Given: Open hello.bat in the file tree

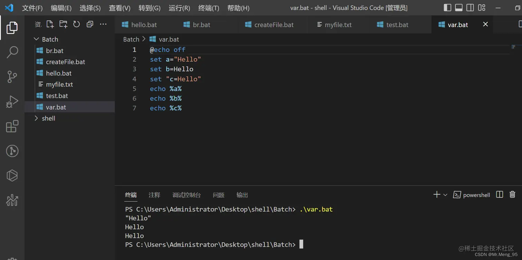Looking at the screenshot, I should click(69, 73).
